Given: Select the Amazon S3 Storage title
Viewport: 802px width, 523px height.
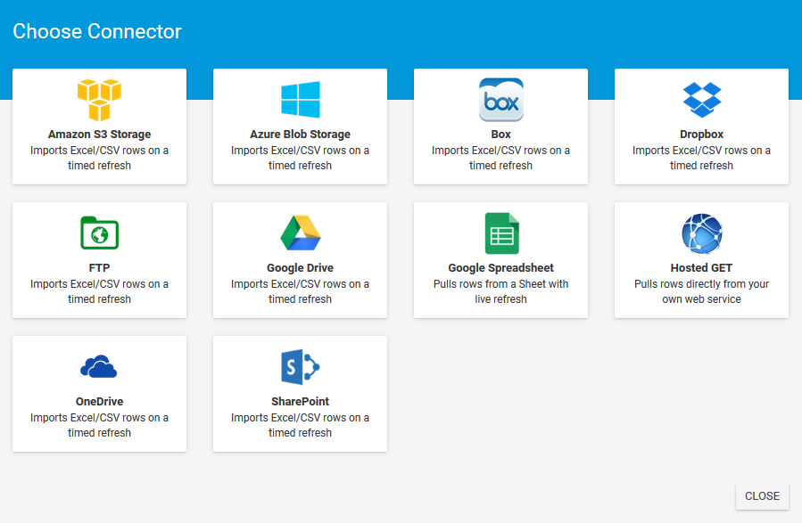Looking at the screenshot, I should pos(99,135).
